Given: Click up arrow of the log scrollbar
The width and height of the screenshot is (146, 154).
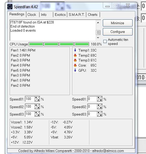Looking at the screenshot, I should (98, 23).
